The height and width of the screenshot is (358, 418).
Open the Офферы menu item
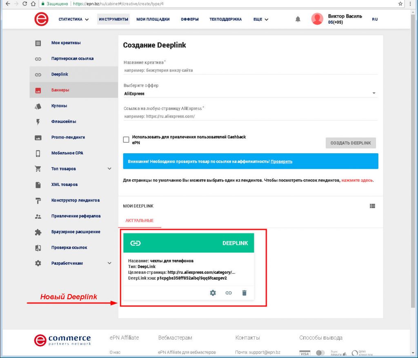(189, 19)
